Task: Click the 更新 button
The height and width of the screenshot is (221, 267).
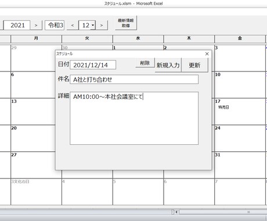Action: pyautogui.click(x=194, y=65)
